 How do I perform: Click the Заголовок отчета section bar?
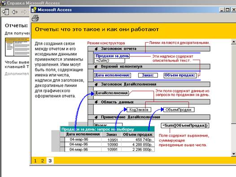click(149, 49)
